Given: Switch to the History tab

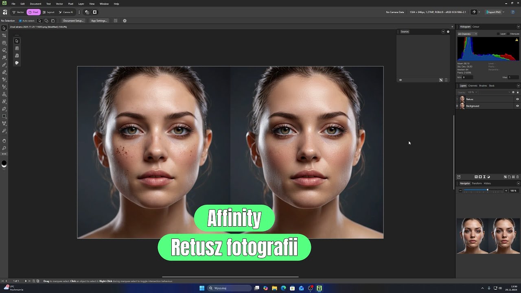Looking at the screenshot, I should (x=487, y=183).
